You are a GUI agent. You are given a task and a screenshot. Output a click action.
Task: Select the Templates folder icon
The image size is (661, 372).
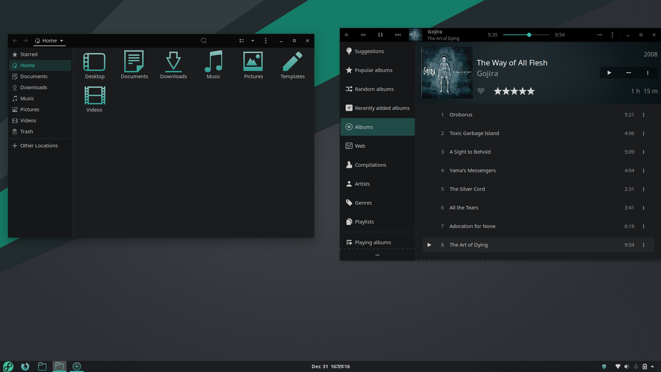tap(292, 62)
